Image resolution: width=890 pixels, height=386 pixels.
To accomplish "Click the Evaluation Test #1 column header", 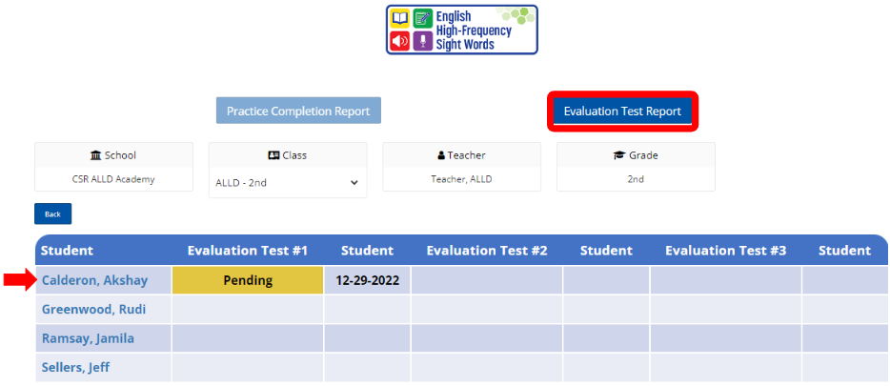I will (x=248, y=251).
